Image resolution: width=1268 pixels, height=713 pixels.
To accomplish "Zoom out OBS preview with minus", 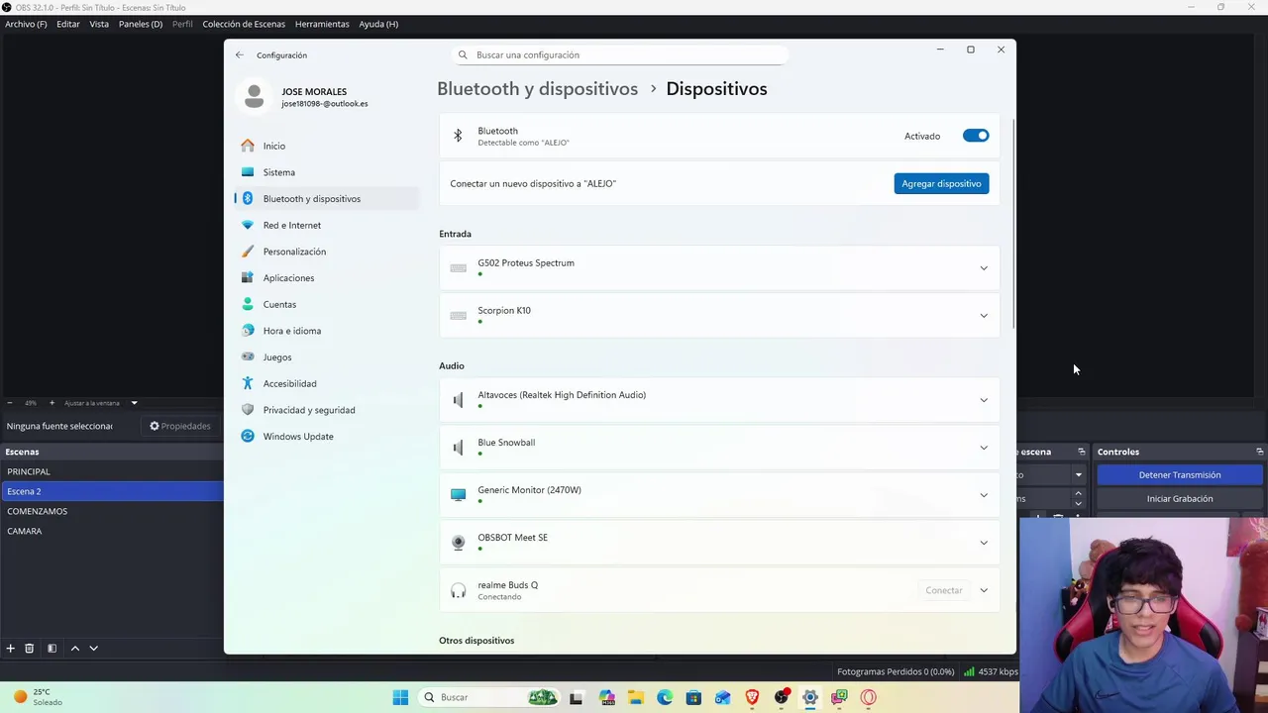I will [x=10, y=403].
